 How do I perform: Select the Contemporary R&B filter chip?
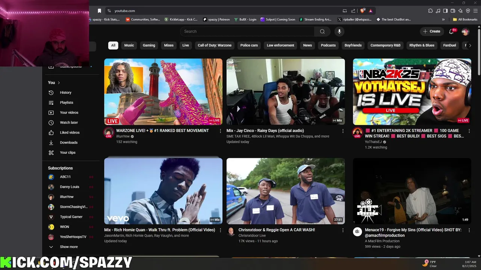pyautogui.click(x=385, y=45)
